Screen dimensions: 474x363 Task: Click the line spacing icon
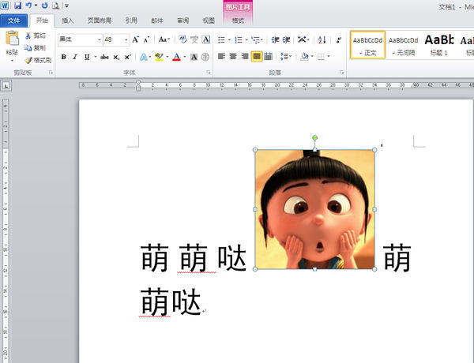point(284,57)
